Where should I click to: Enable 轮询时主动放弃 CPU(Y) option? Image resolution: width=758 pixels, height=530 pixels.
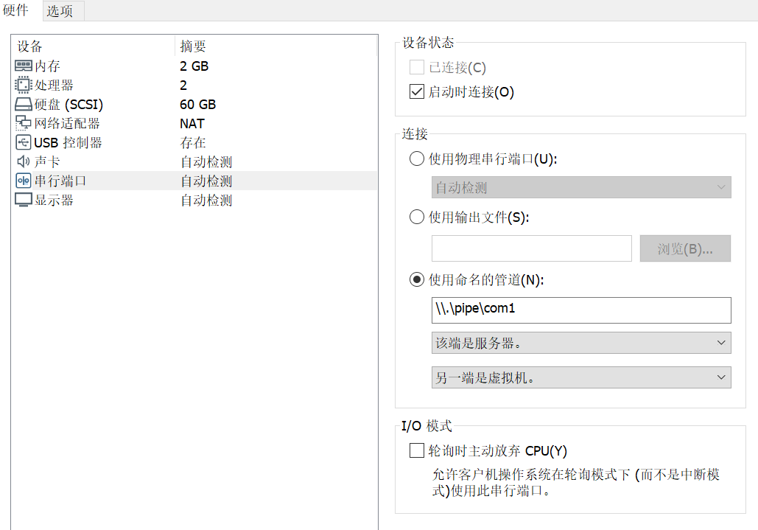416,450
